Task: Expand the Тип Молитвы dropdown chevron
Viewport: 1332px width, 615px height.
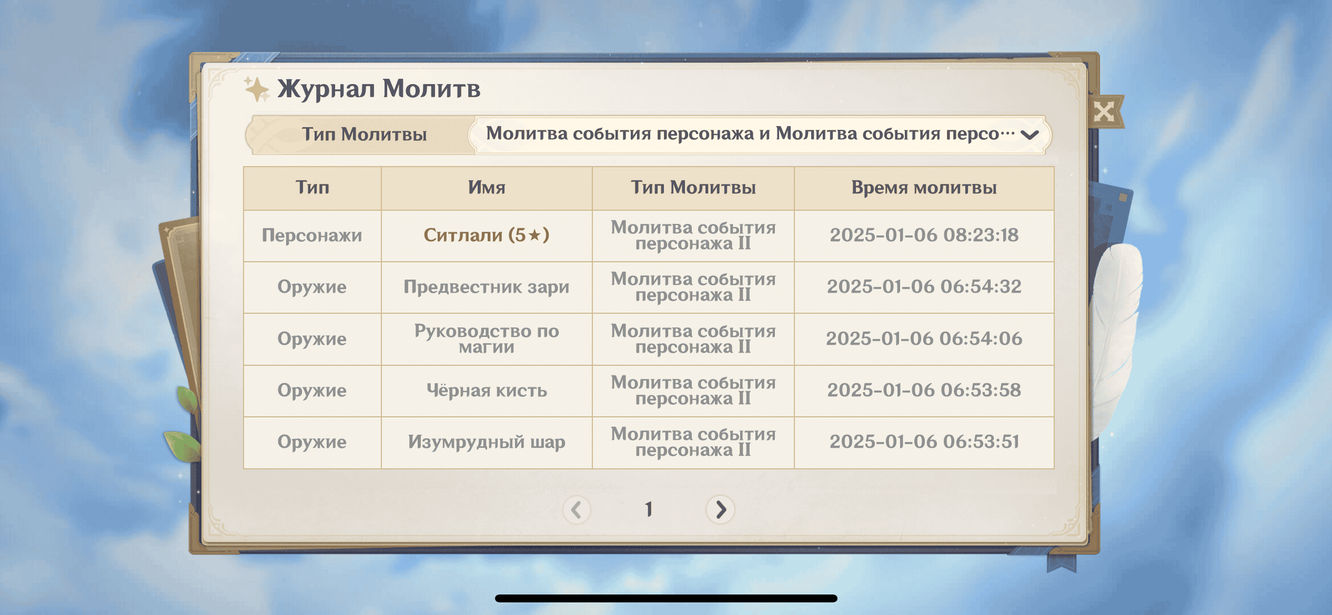Action: [x=1029, y=135]
